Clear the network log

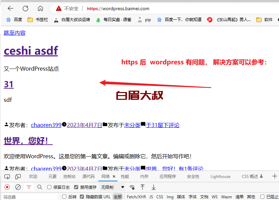[18, 187]
